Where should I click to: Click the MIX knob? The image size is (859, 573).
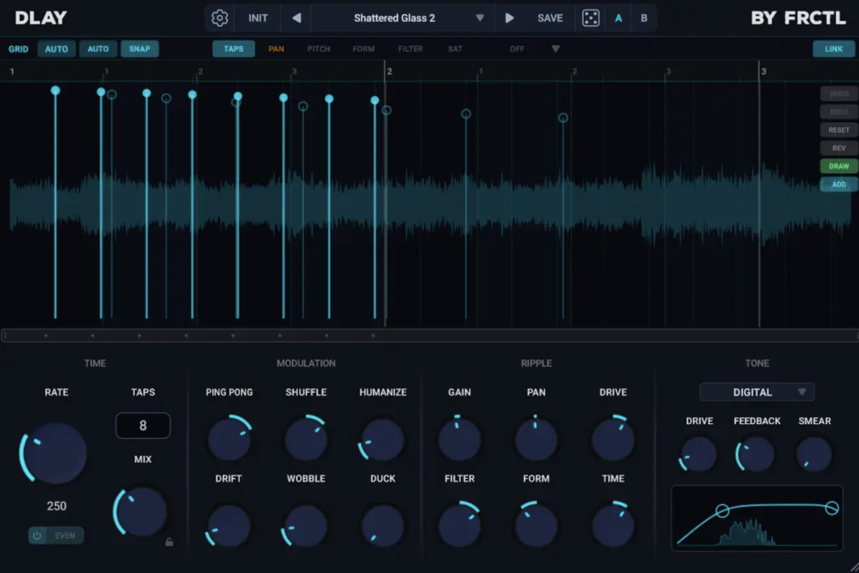tap(142, 511)
